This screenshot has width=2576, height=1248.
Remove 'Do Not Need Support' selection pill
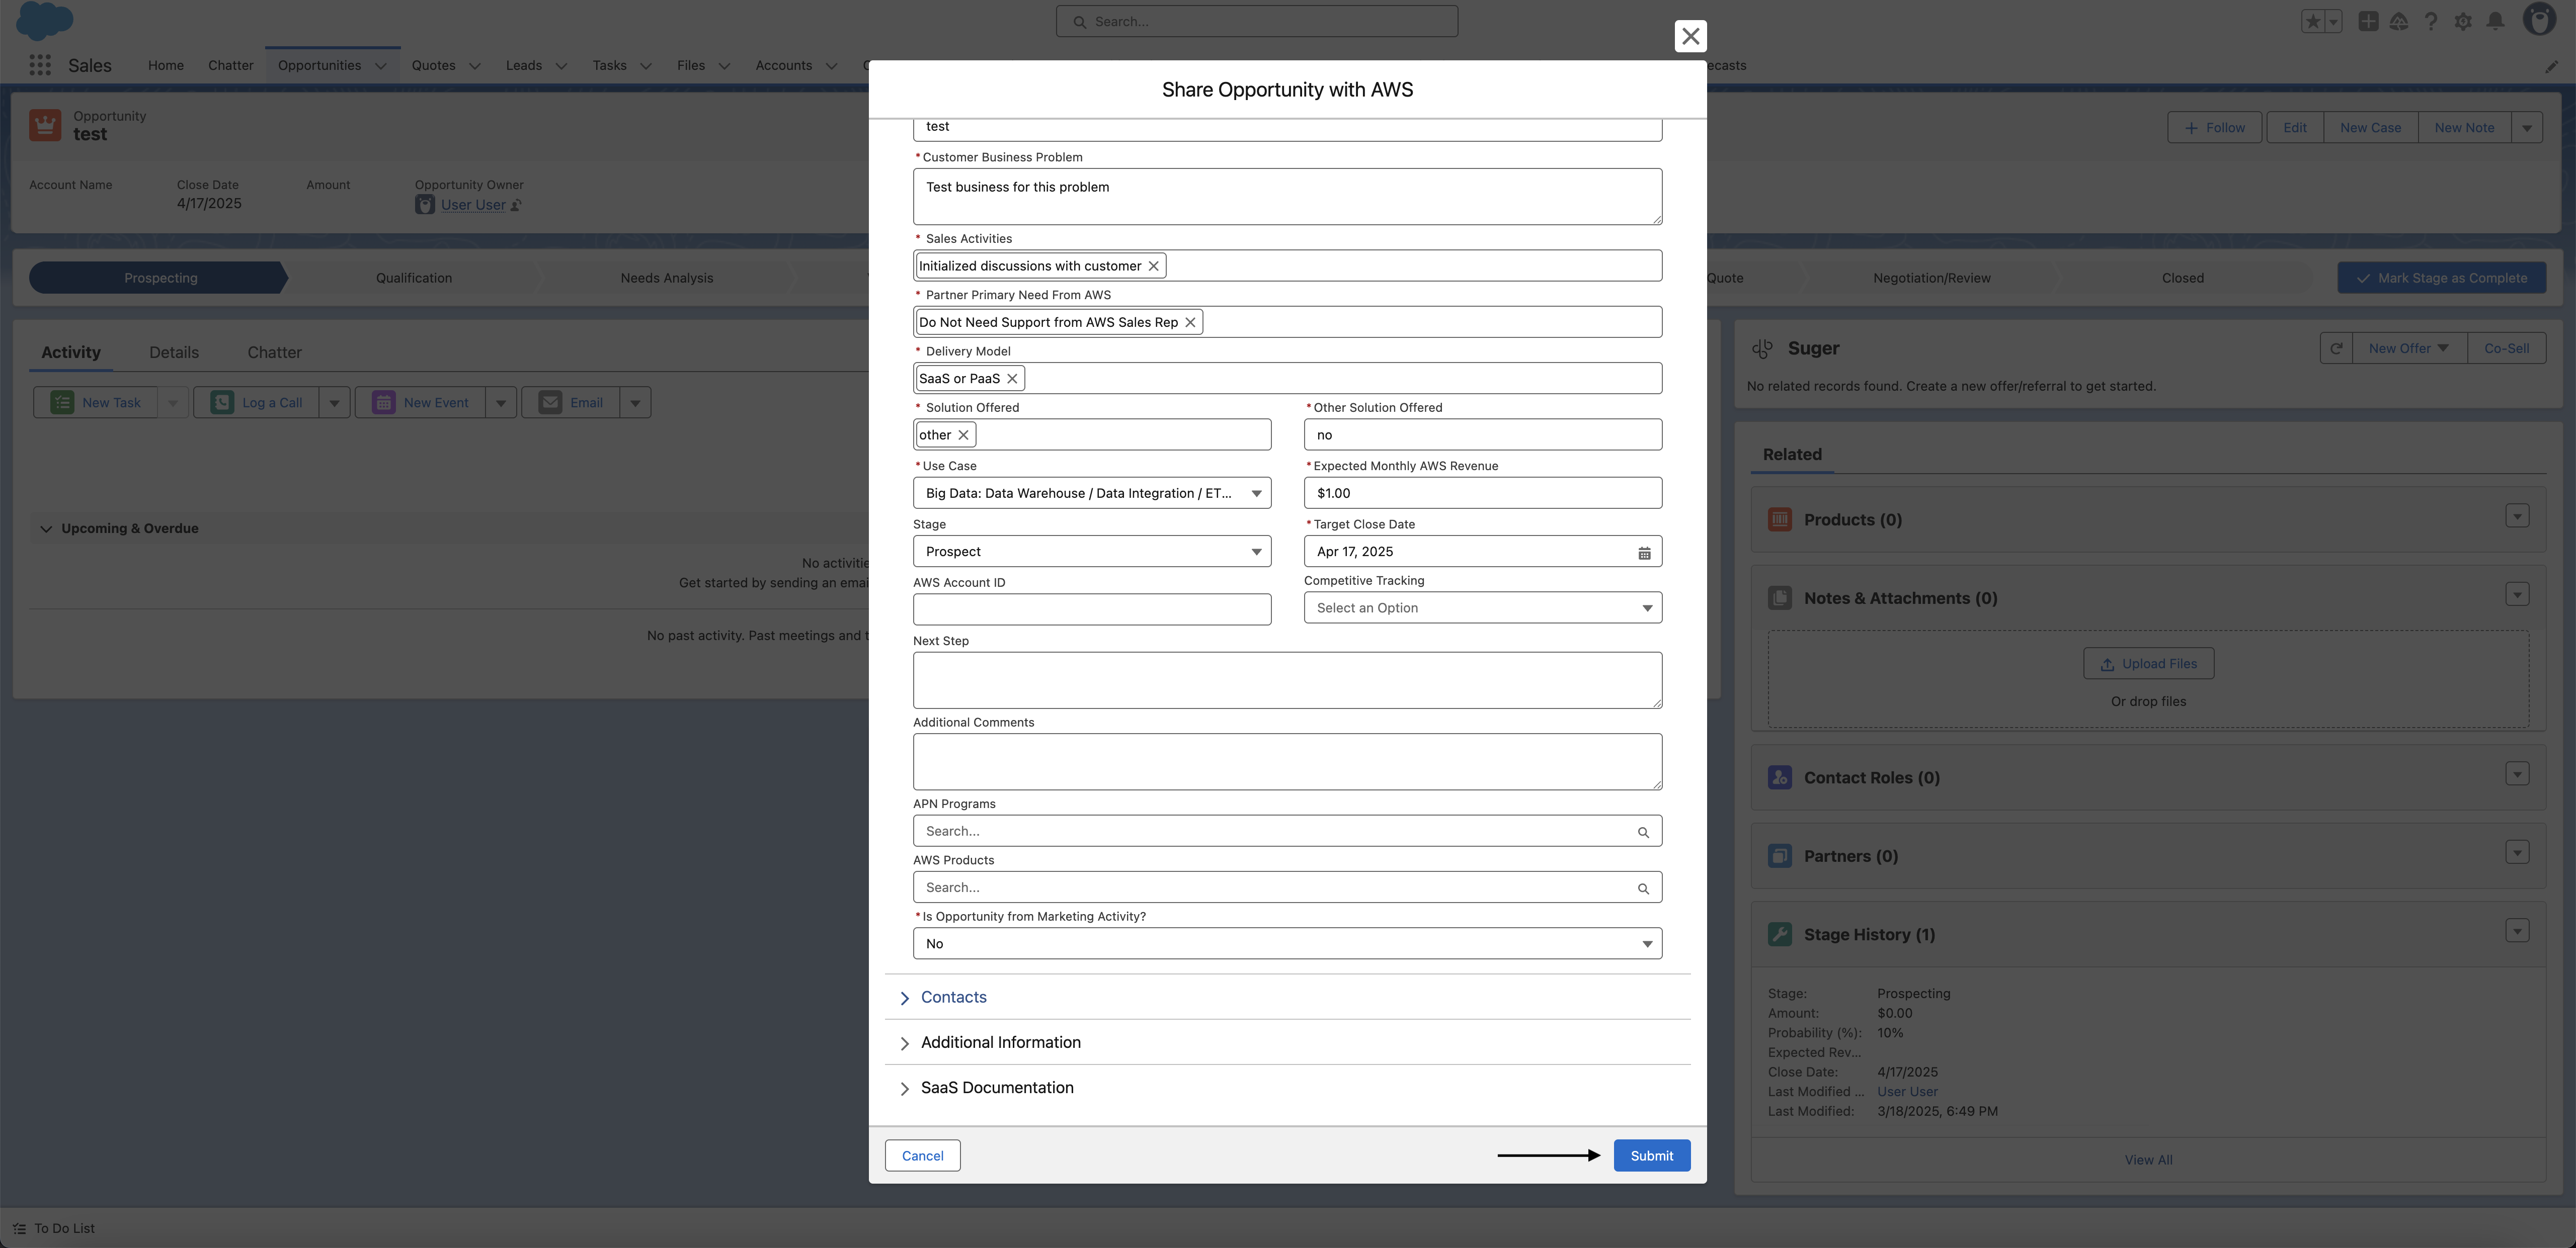[x=1190, y=322]
